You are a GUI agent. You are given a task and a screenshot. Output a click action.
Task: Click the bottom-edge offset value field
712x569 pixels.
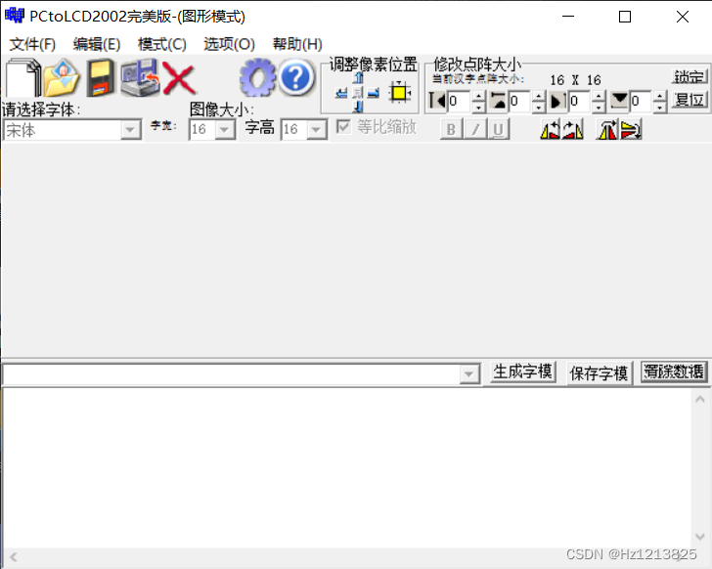[x=642, y=101]
